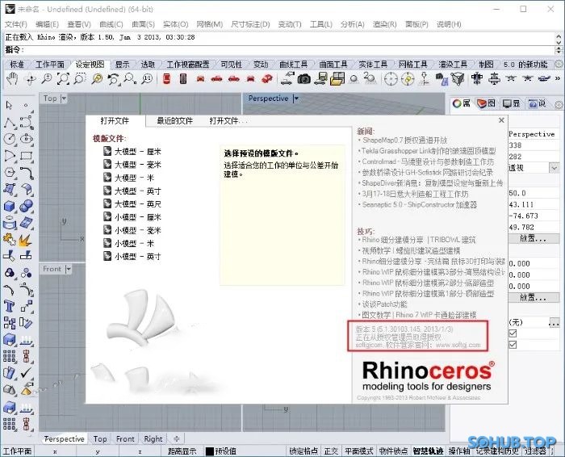The height and width of the screenshot is (457, 565).
Task: Open the tip link 谈谈Patch功能
Action: point(384,304)
